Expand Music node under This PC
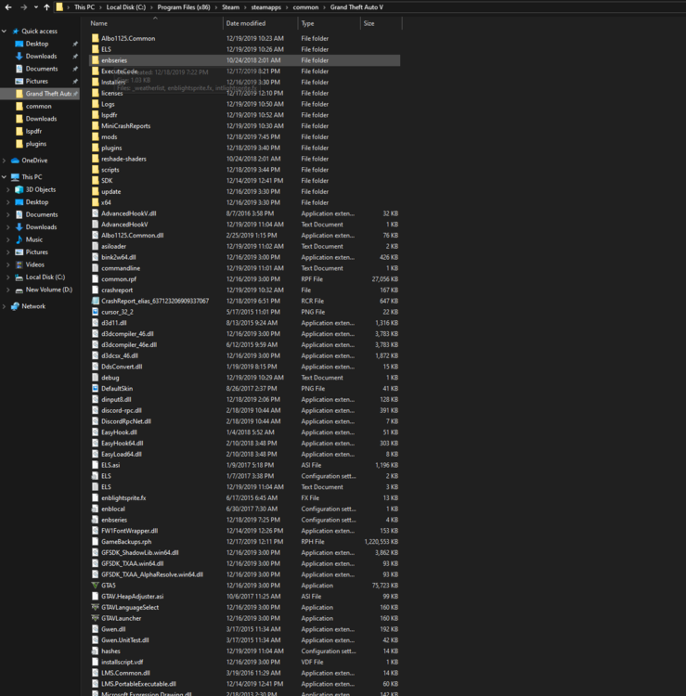686x696 pixels. (8, 239)
